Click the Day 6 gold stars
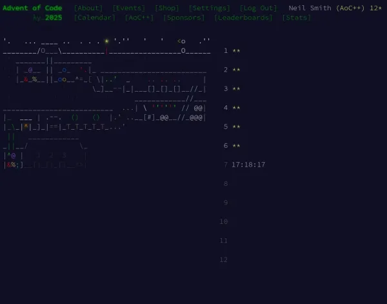The width and height of the screenshot is (387, 304). coord(236,146)
